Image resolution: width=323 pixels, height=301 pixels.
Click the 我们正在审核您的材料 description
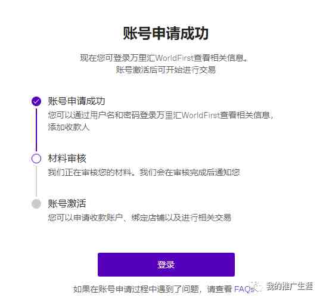(x=144, y=172)
